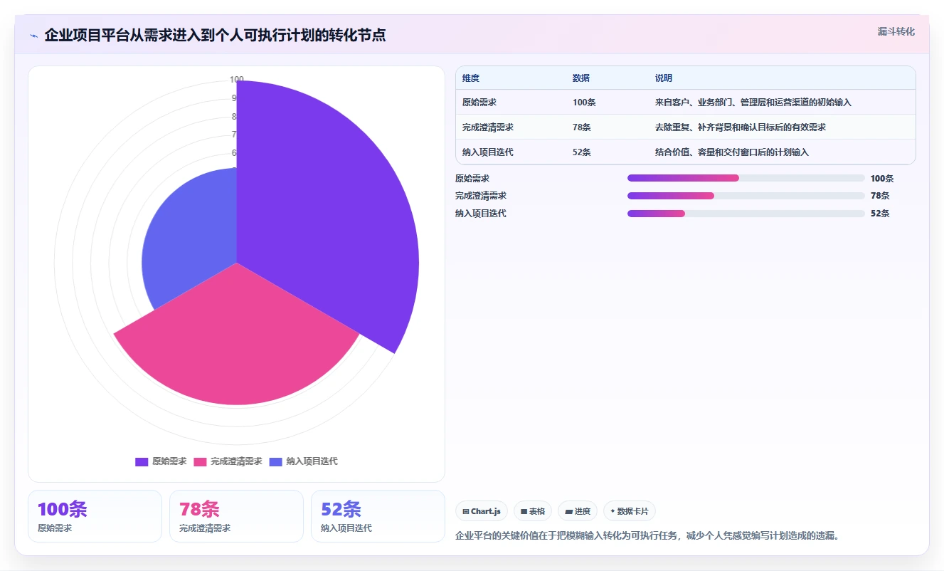Click the description starting 来自客户、业务部门

click(753, 103)
